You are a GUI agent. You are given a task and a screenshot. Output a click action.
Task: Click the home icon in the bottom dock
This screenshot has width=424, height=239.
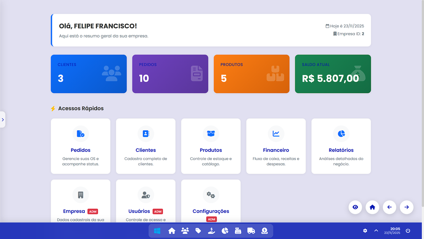[x=172, y=231]
